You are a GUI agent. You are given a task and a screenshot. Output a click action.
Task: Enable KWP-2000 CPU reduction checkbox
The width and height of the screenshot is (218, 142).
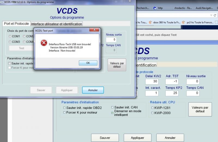point(152,113)
